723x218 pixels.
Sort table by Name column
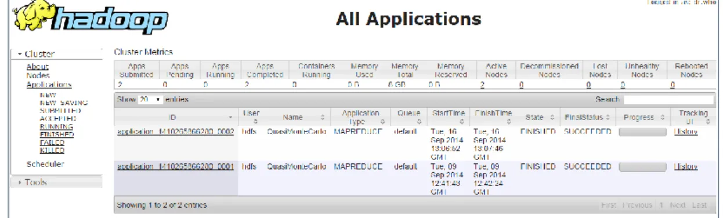pos(297,117)
